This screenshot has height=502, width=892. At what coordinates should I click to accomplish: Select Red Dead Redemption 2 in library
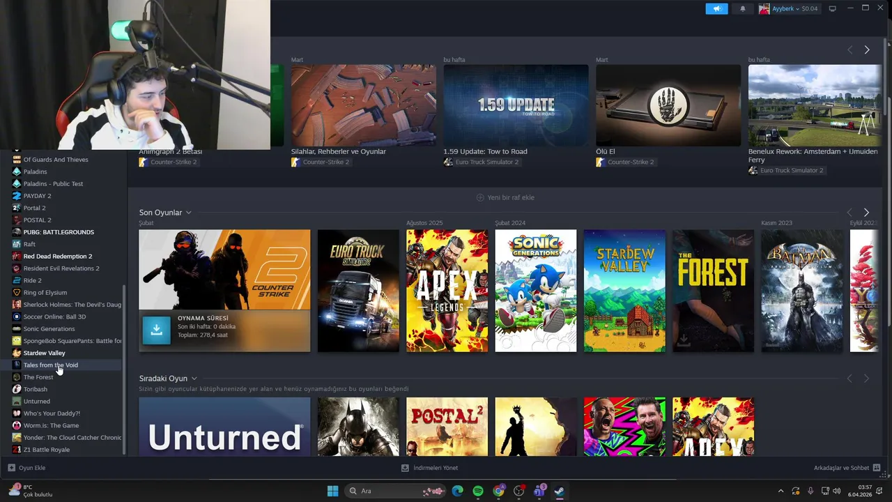[58, 256]
